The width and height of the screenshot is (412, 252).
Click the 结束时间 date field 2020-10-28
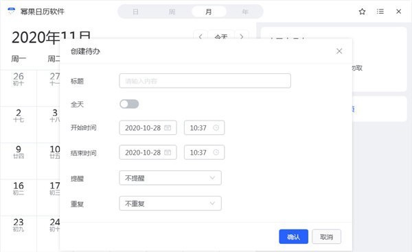[x=148, y=153]
